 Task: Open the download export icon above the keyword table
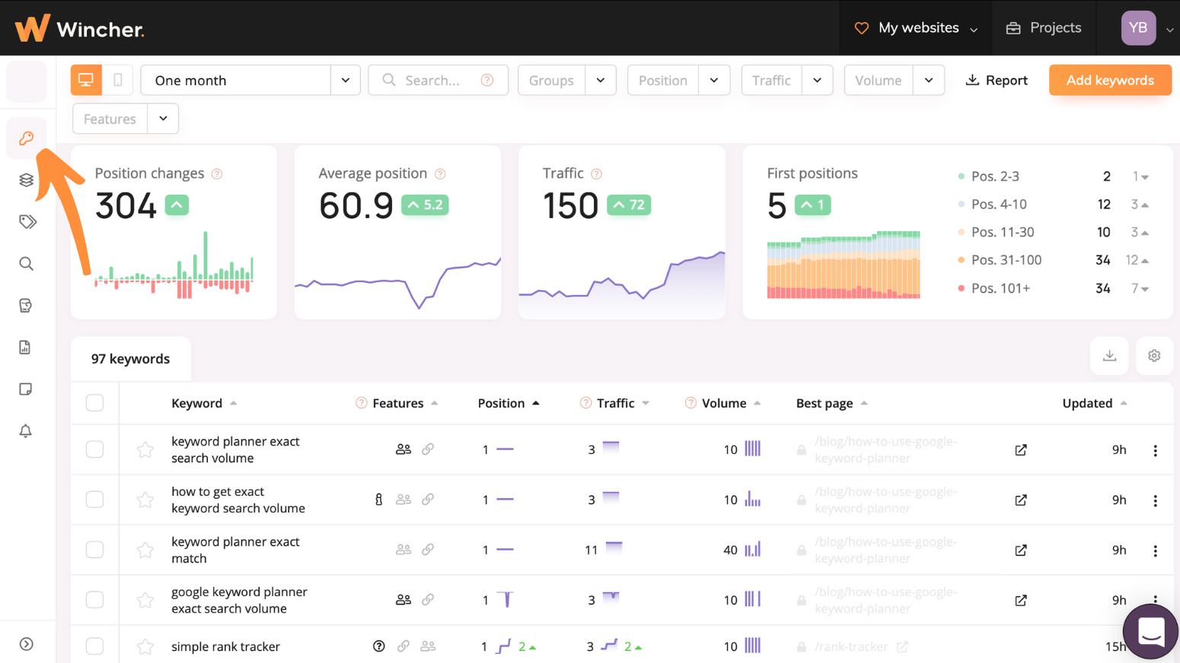tap(1109, 355)
